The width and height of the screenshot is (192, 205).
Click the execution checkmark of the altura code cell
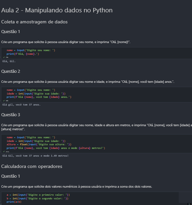pyautogui.click(x=4, y=152)
